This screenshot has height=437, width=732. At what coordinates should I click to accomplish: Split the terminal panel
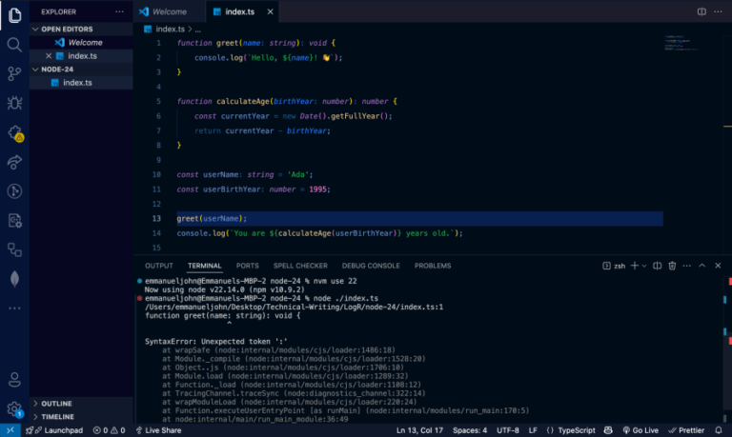657,266
